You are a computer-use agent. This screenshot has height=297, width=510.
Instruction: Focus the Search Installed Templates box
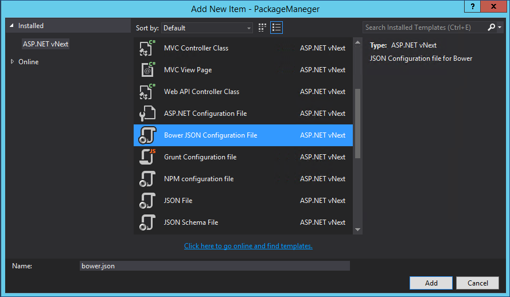pyautogui.click(x=425, y=28)
